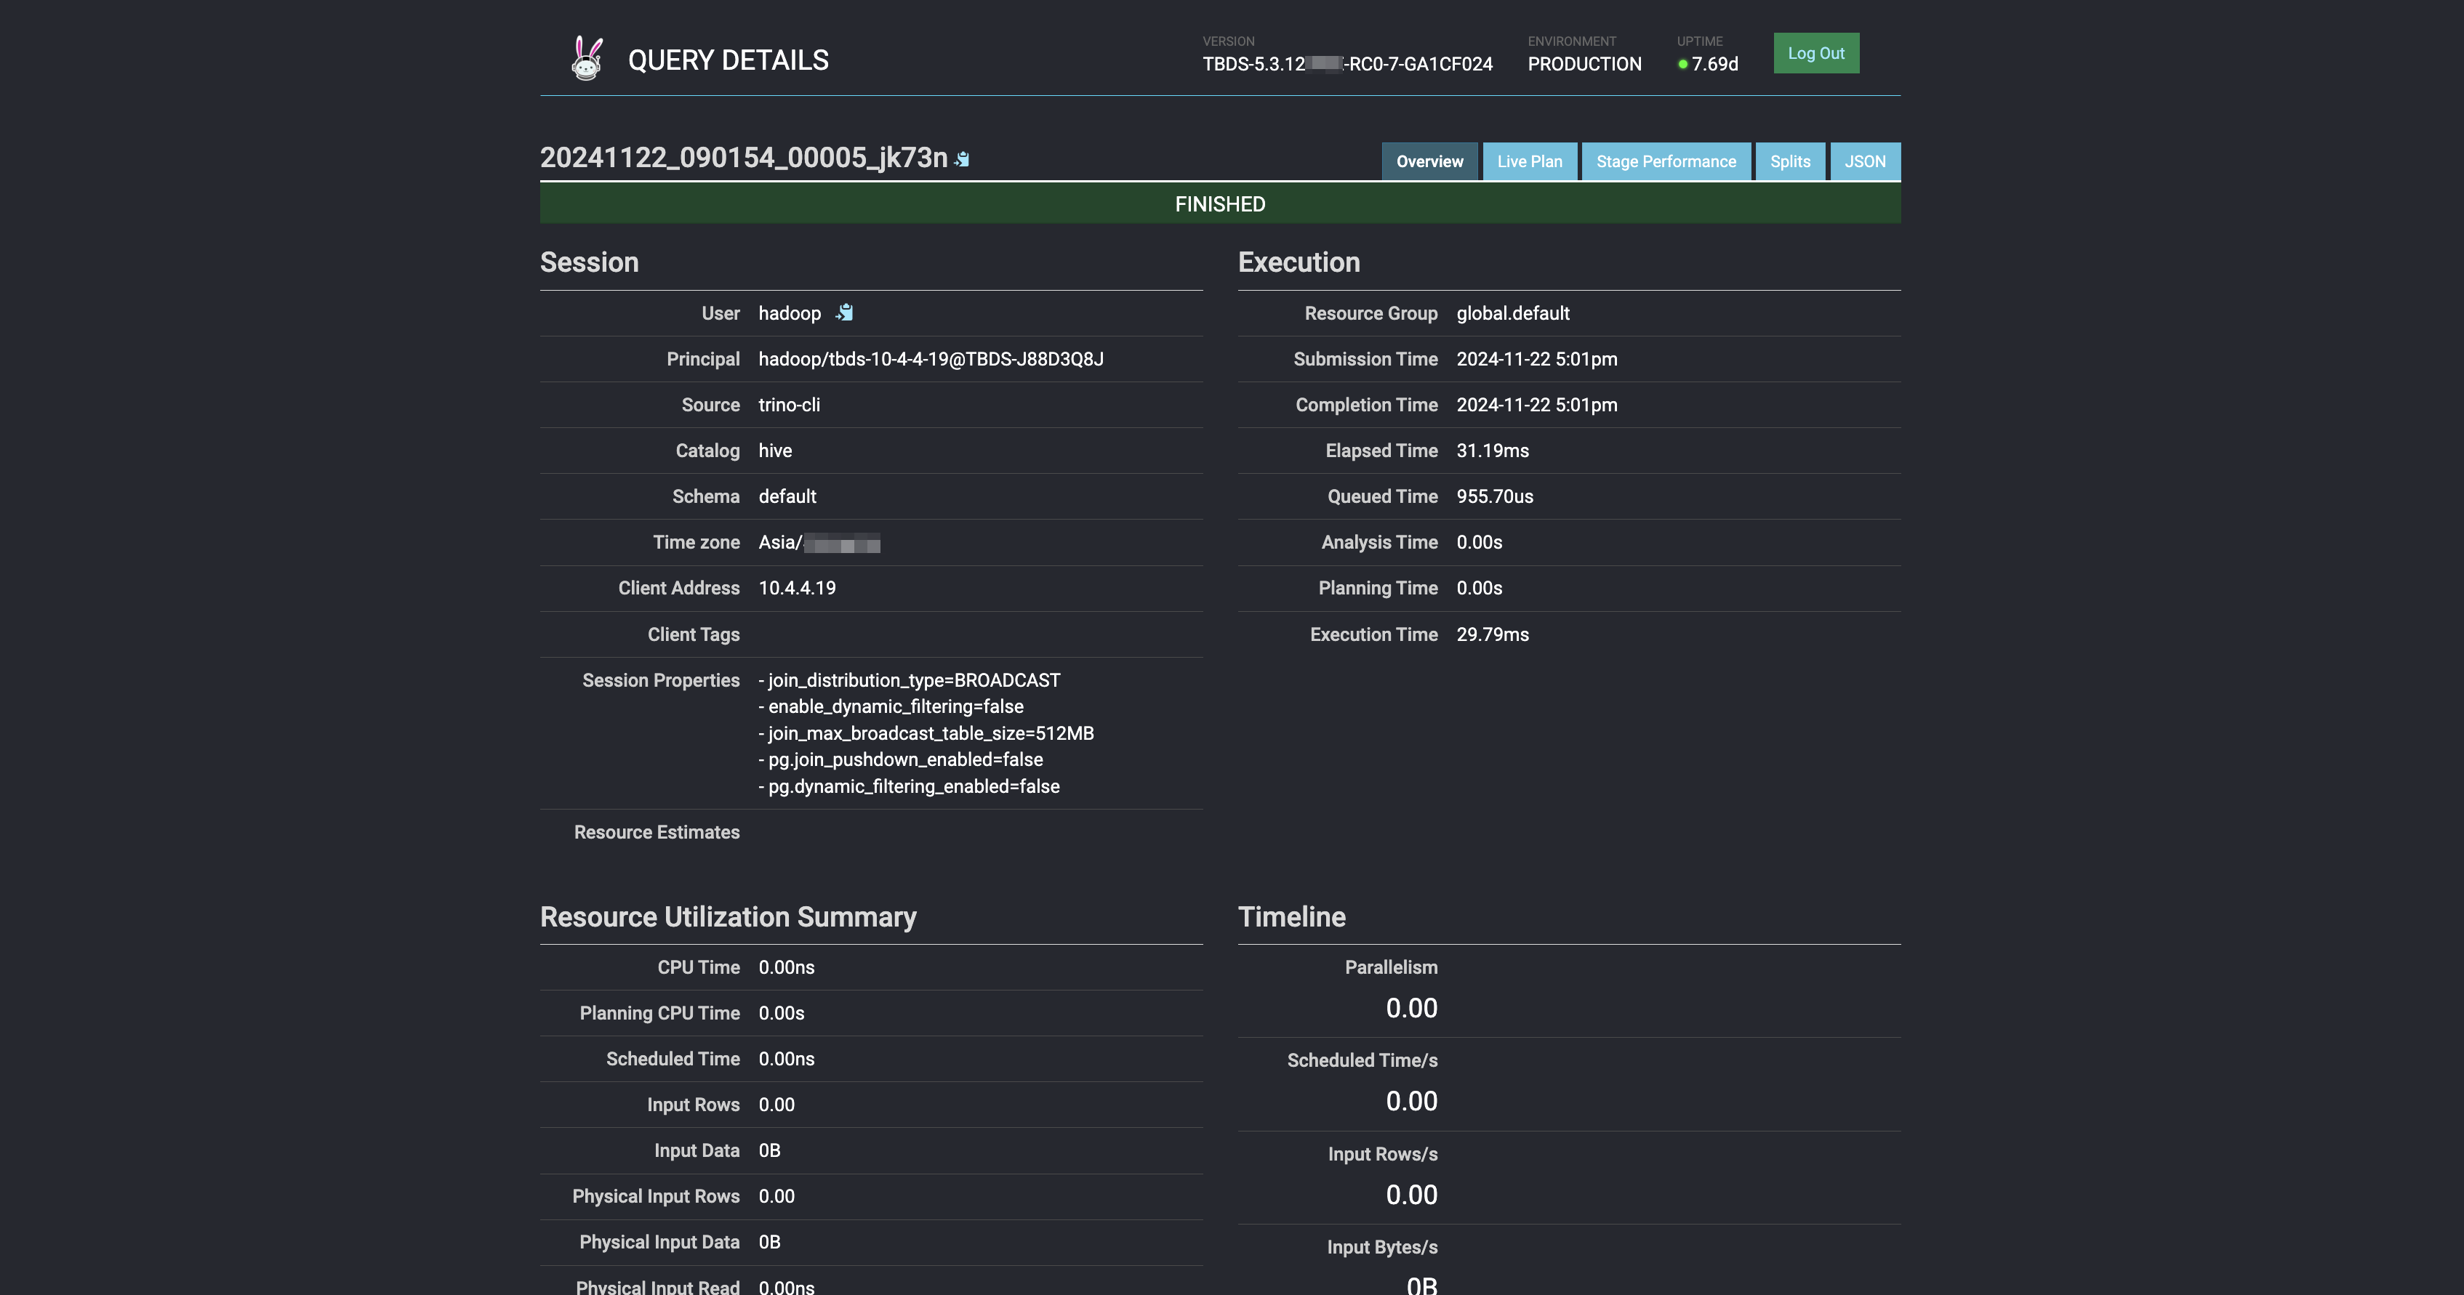Click the copy icon beside user hadoop
The image size is (2464, 1295).
(845, 312)
